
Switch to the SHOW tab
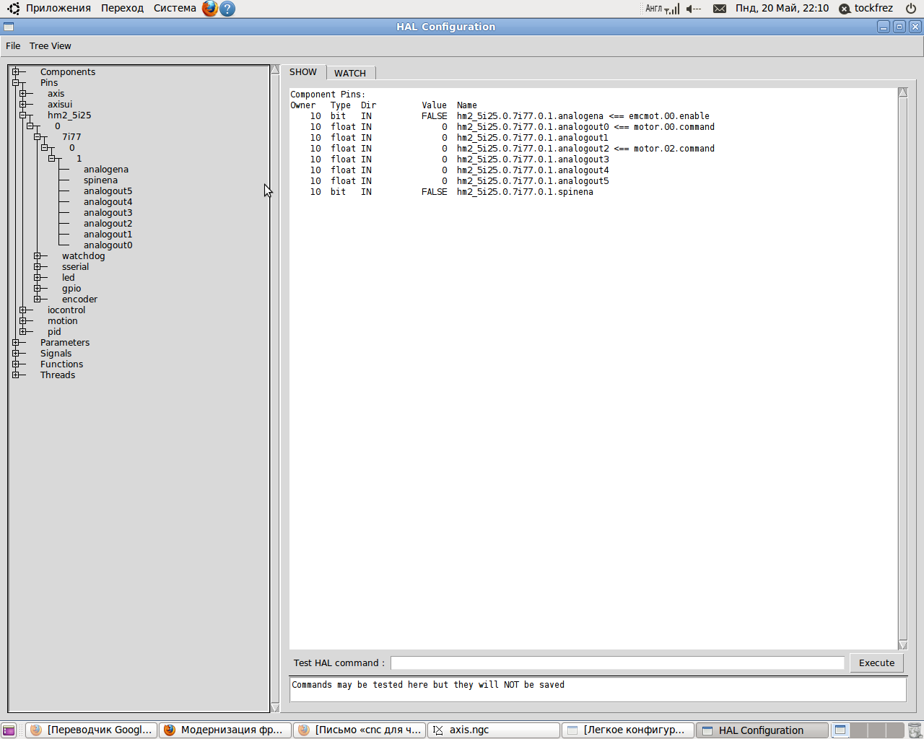click(x=303, y=72)
